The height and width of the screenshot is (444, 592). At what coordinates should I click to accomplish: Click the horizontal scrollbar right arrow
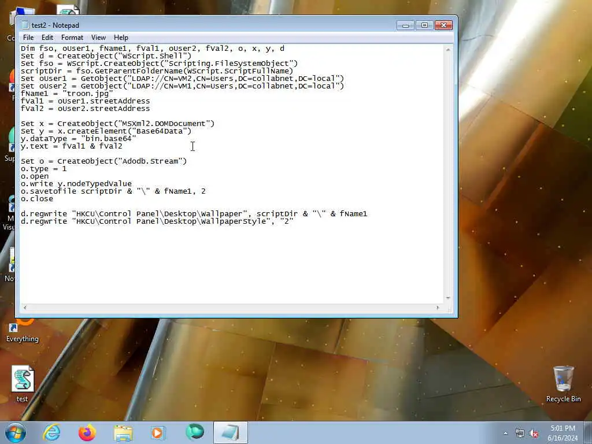[438, 308]
